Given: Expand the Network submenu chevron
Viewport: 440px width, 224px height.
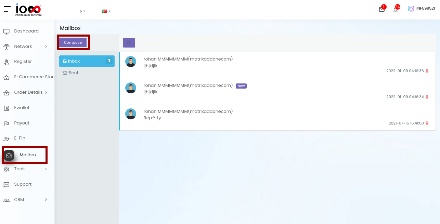Looking at the screenshot, I should pos(46,47).
